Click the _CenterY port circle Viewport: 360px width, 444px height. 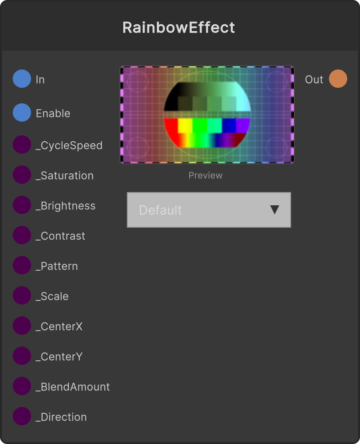22,356
